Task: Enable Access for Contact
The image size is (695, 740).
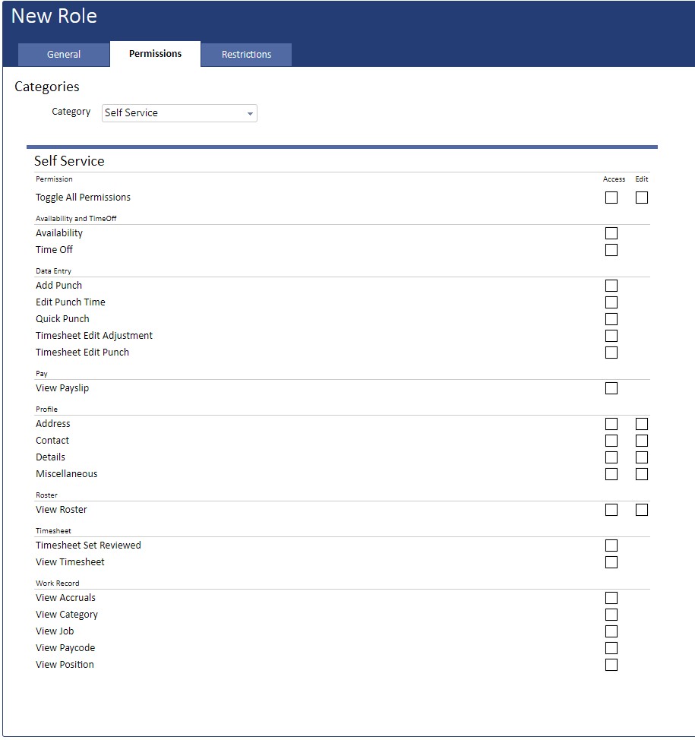Action: click(x=611, y=441)
